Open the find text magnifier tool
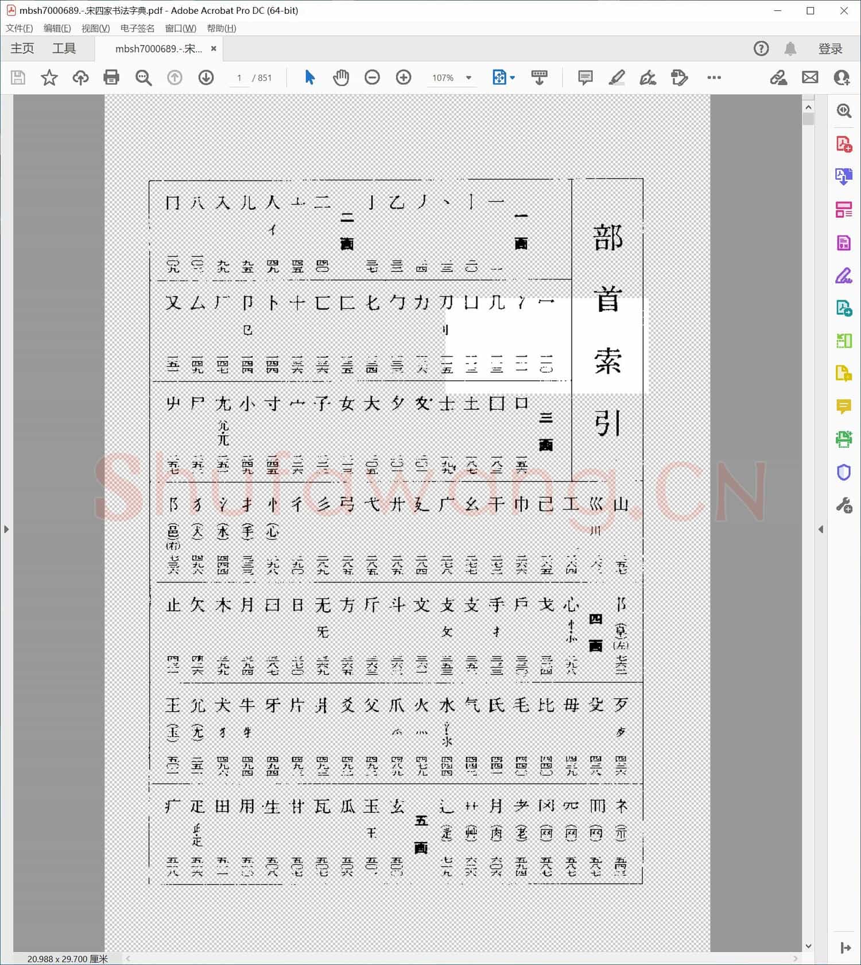Screen dimensions: 861x965 [143, 78]
